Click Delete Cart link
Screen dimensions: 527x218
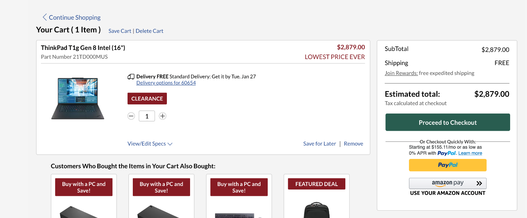(x=149, y=31)
